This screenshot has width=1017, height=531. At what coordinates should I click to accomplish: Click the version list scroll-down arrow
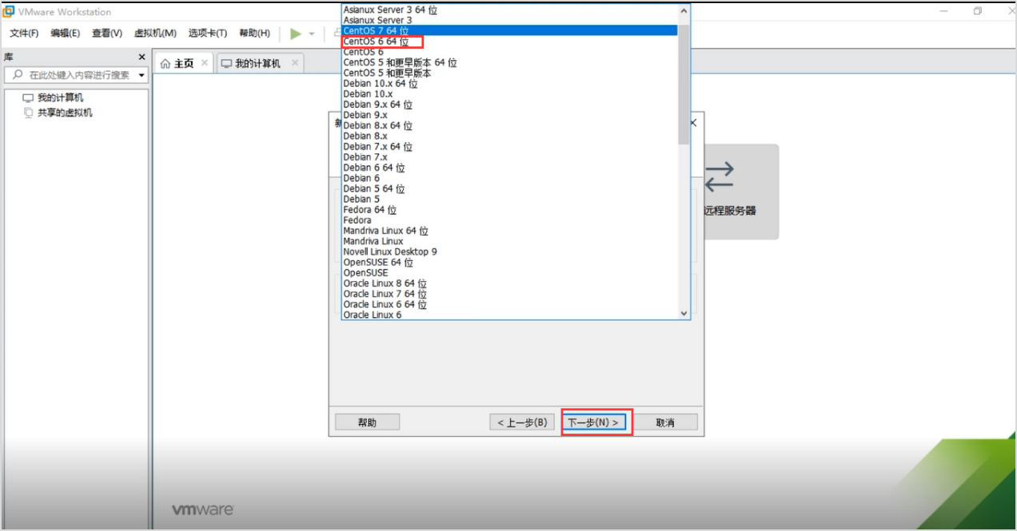pyautogui.click(x=684, y=314)
